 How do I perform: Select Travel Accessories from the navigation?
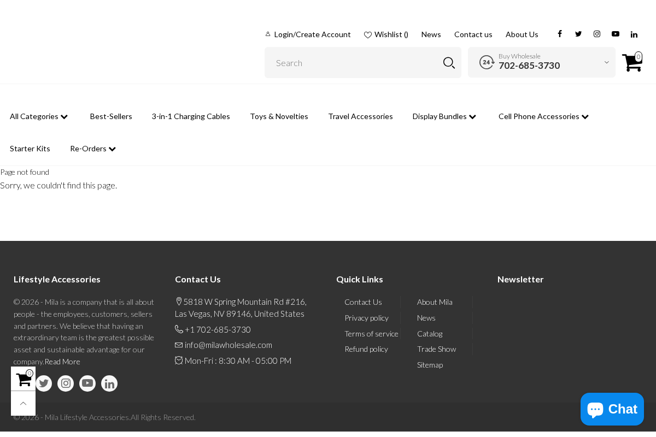(x=360, y=116)
